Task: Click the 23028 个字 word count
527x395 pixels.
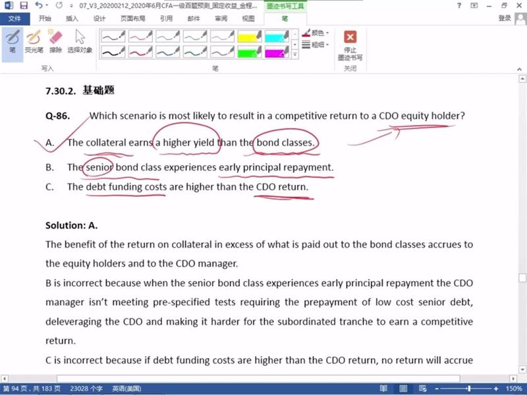Action: point(86,388)
